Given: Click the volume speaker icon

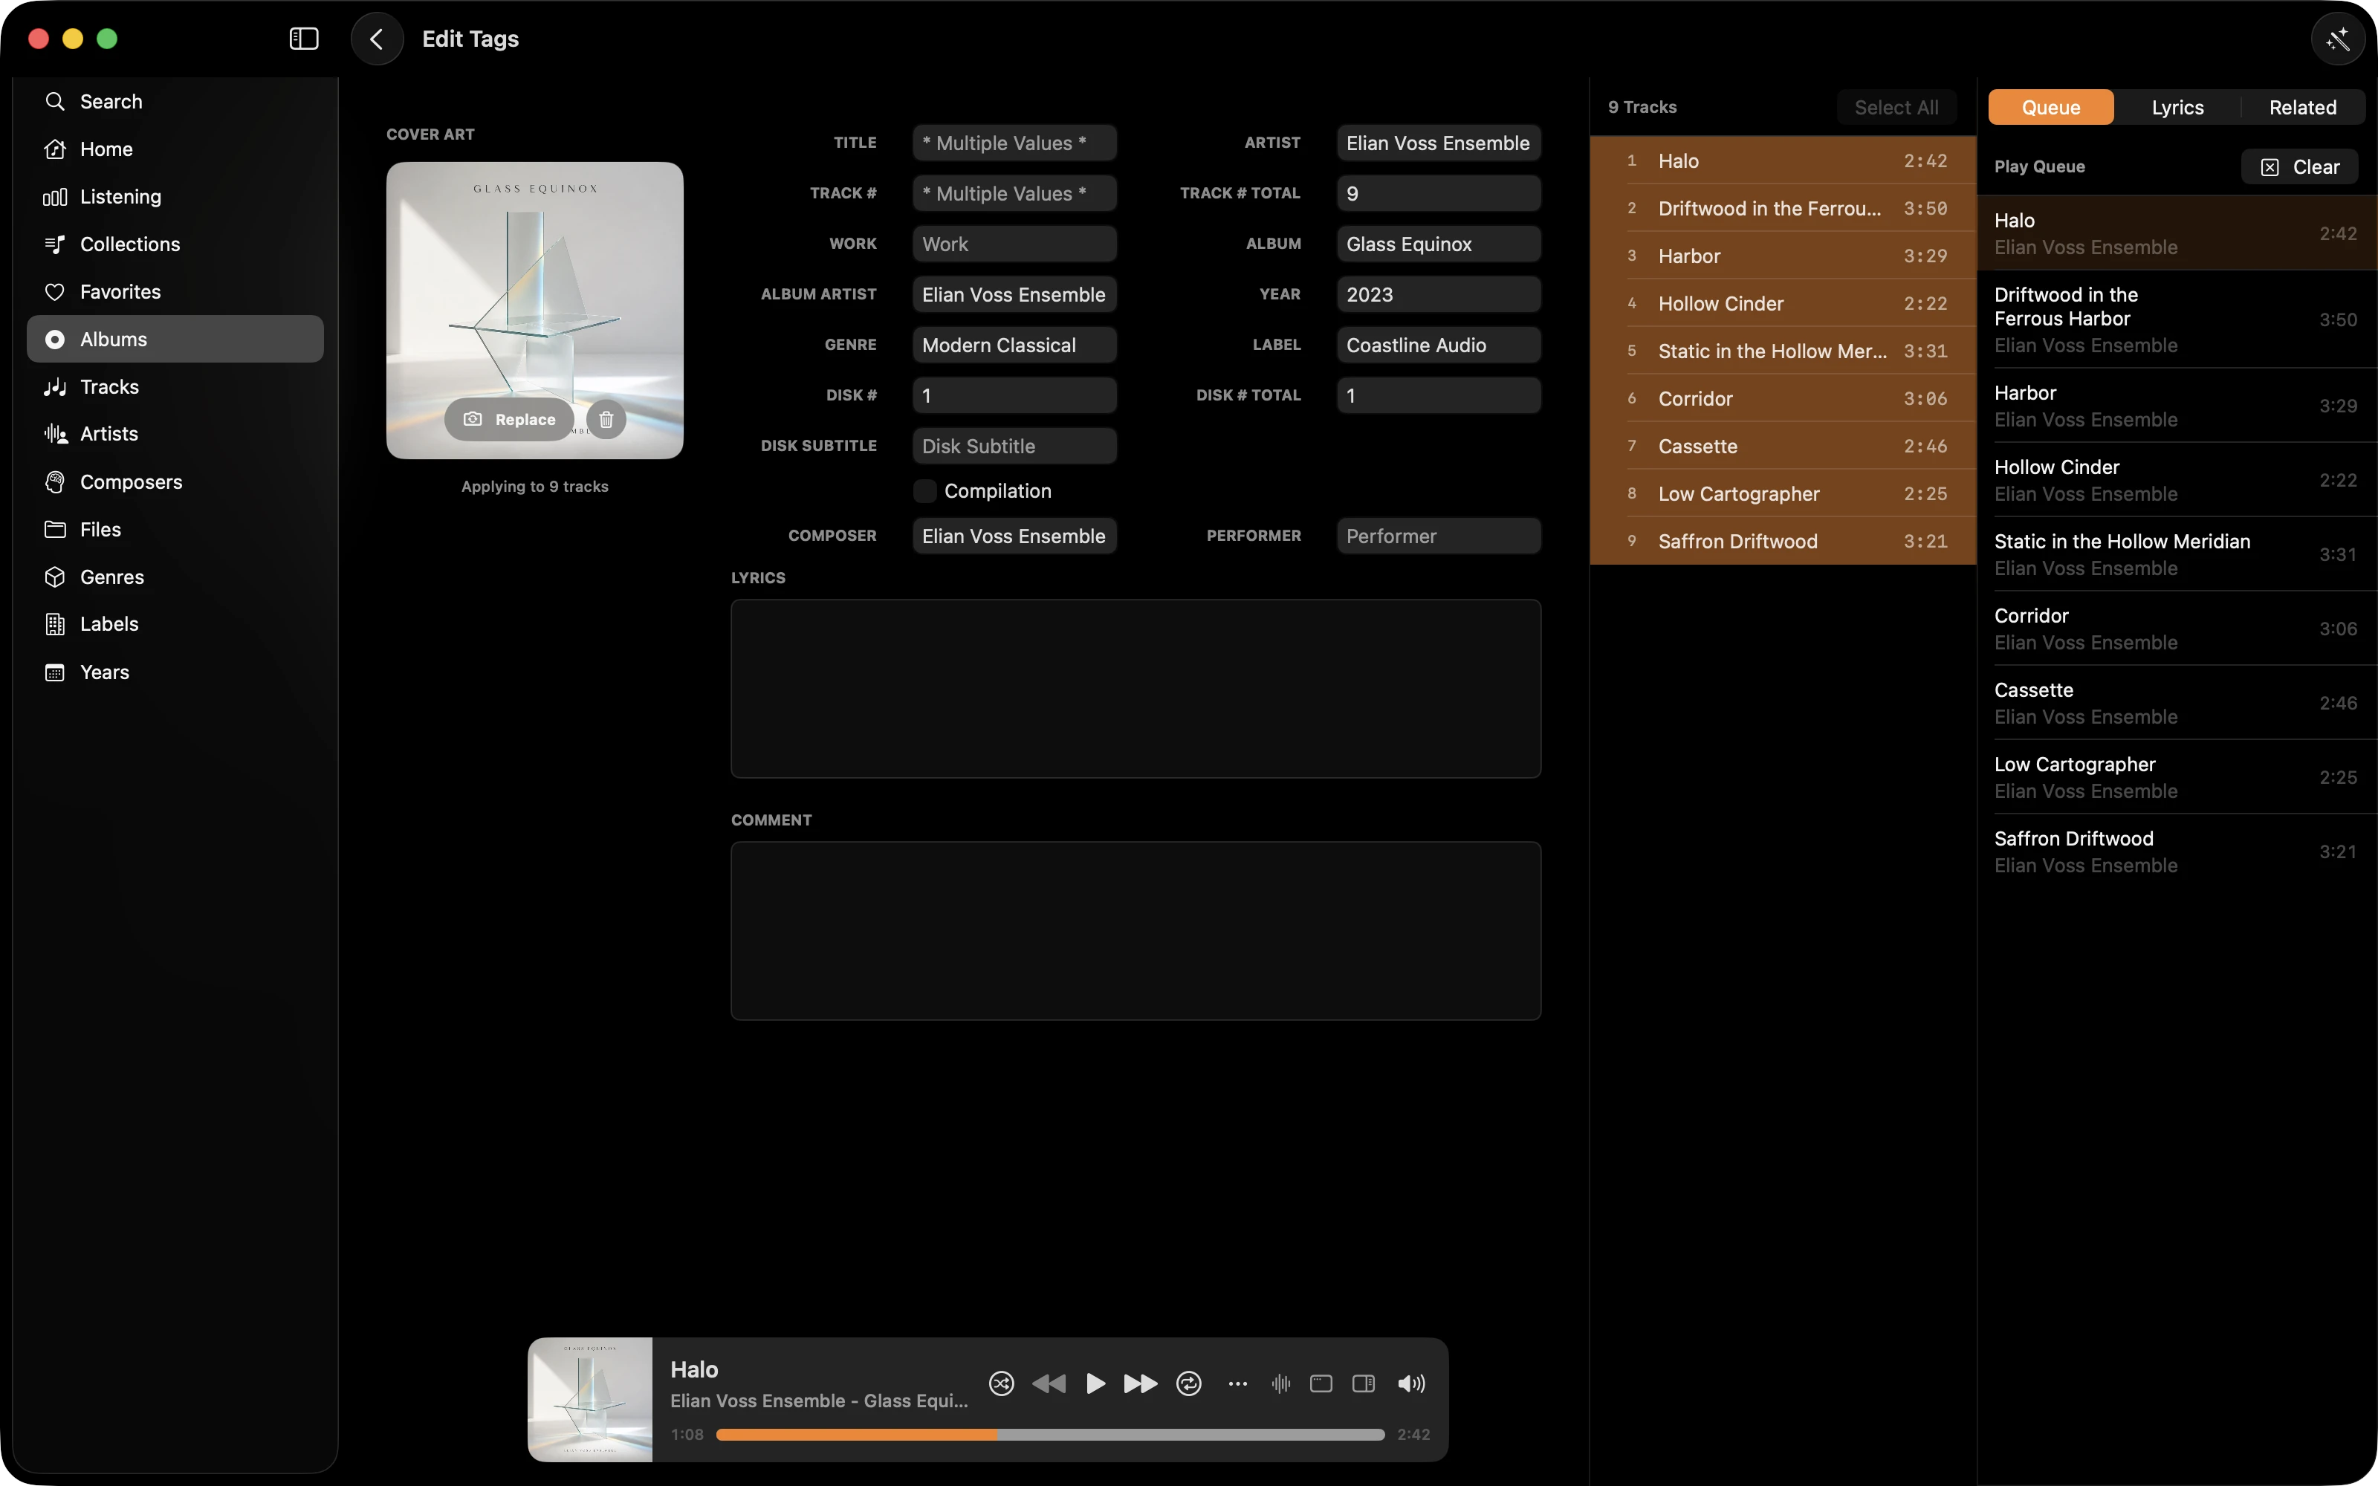Looking at the screenshot, I should 1411,1383.
